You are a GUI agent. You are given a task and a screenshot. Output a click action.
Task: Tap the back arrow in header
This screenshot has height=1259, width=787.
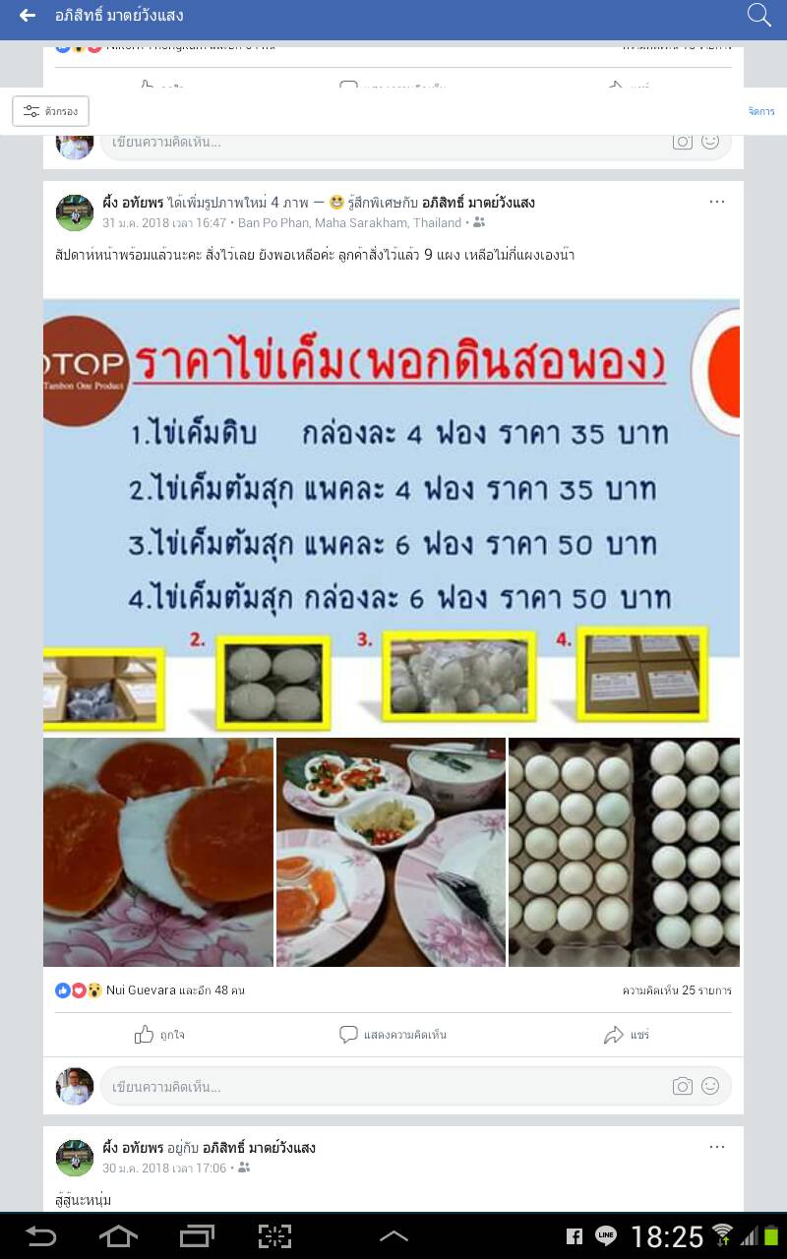28,16
